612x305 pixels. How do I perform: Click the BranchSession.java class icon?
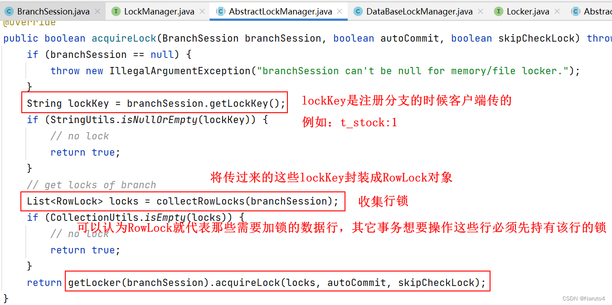[x=9, y=11]
